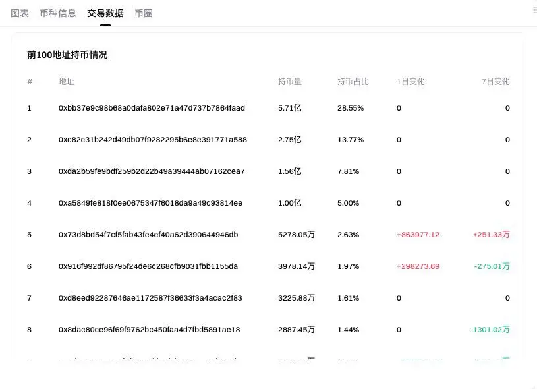Click the 7.81% share value
The height and width of the screenshot is (389, 537).
[x=349, y=171]
